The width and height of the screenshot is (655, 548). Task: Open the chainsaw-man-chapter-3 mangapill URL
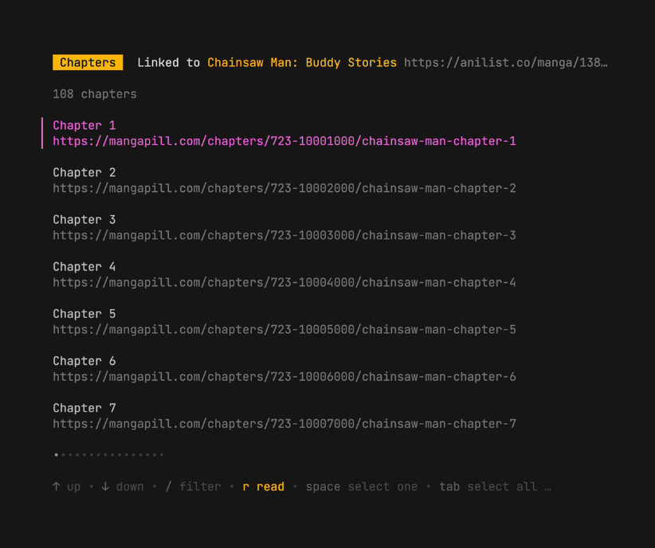click(x=284, y=235)
